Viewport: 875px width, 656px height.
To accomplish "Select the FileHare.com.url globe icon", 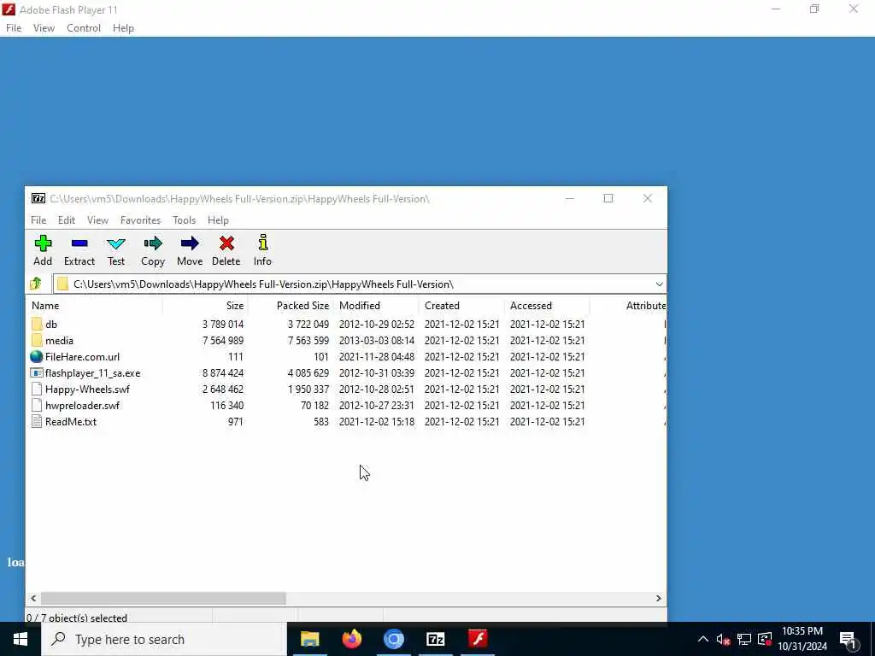I will click(x=37, y=356).
